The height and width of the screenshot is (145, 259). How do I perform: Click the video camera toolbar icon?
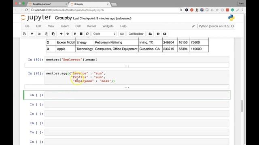[x=165, y=34]
